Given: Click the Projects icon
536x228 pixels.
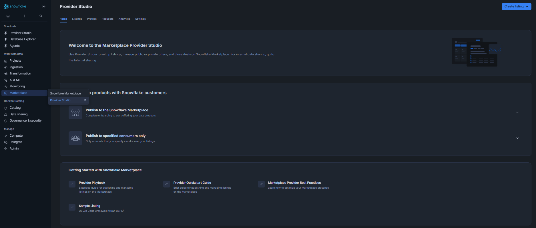Looking at the screenshot, I should pos(6,61).
